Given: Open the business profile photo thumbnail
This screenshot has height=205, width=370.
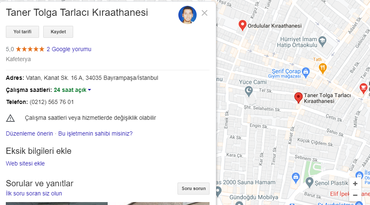Looking at the screenshot, I should [x=187, y=15].
